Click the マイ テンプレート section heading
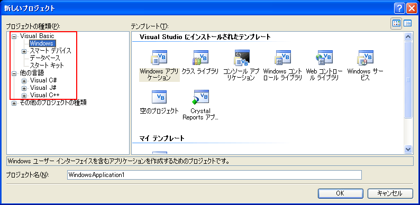The image size is (420, 205). point(162,138)
